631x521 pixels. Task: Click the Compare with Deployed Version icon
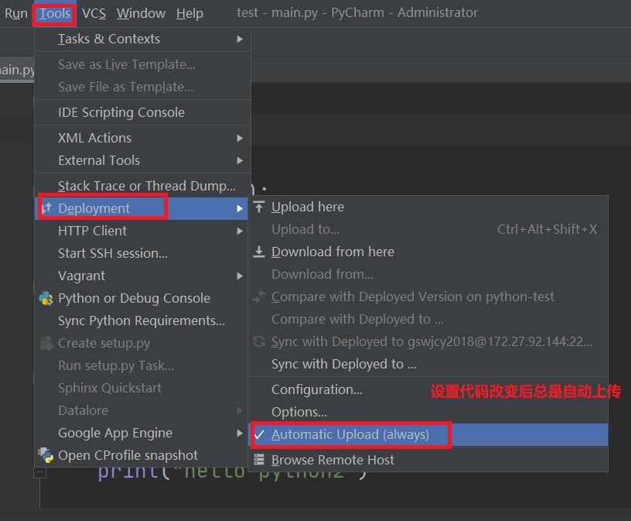tap(259, 296)
